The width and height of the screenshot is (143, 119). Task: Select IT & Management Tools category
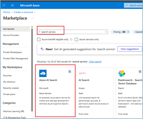[14, 117]
